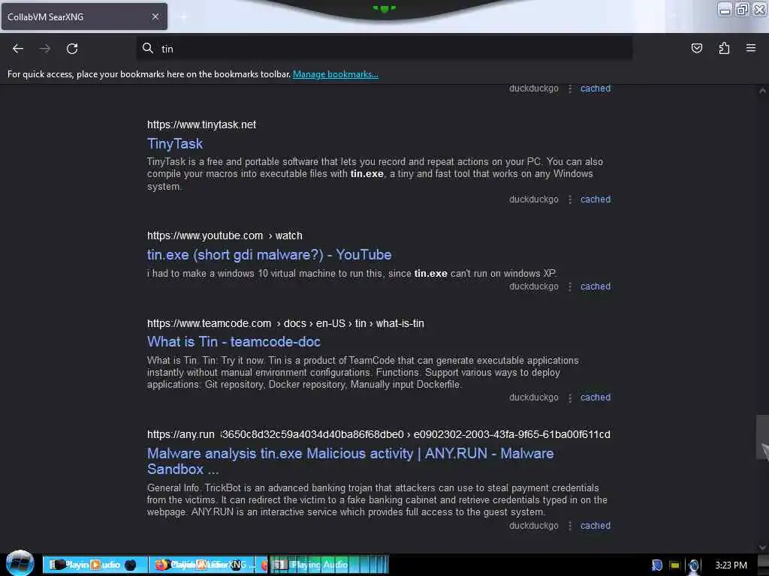Go back with the browser back arrow
The width and height of the screenshot is (769, 576).
tap(18, 49)
